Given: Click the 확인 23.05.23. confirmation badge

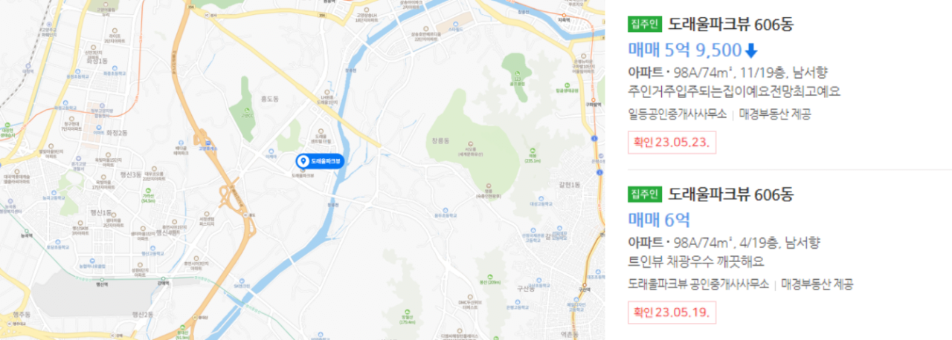Looking at the screenshot, I should pyautogui.click(x=672, y=142).
